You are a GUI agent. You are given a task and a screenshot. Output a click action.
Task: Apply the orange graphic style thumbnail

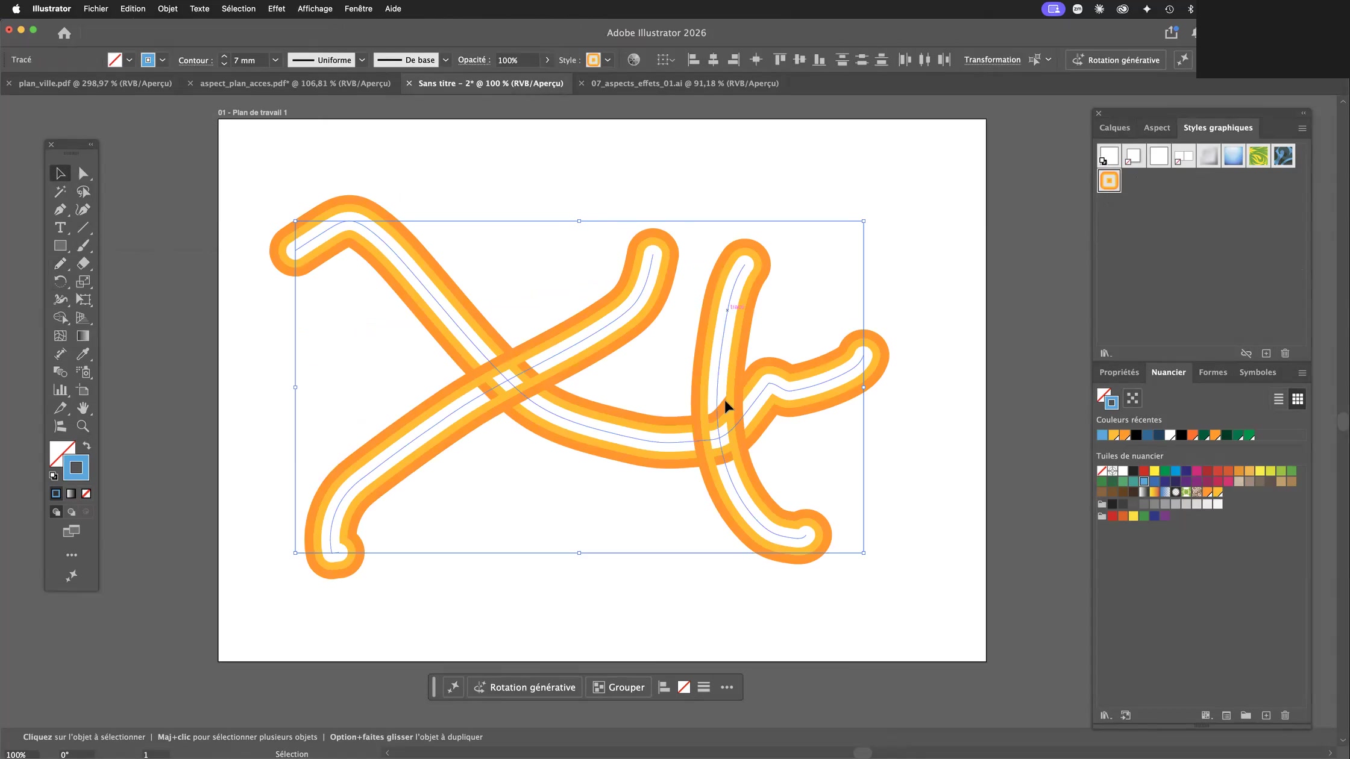[1109, 181]
